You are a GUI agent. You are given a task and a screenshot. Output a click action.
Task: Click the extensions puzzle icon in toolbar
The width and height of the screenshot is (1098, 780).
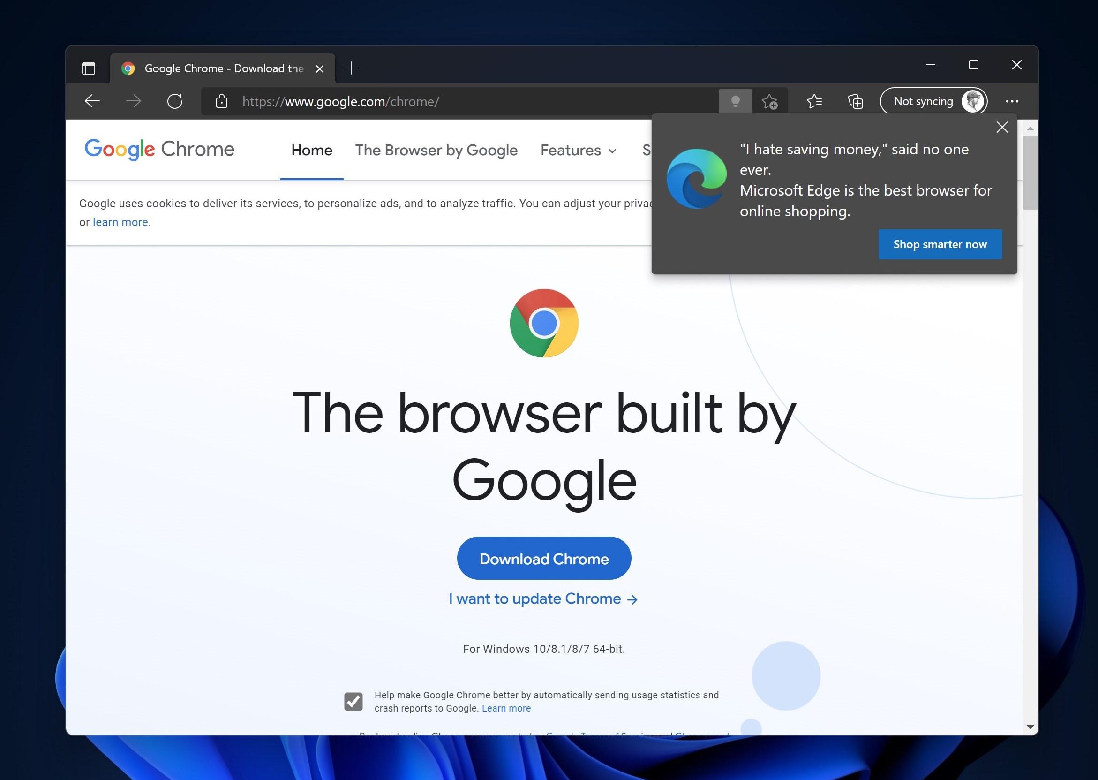pos(857,101)
